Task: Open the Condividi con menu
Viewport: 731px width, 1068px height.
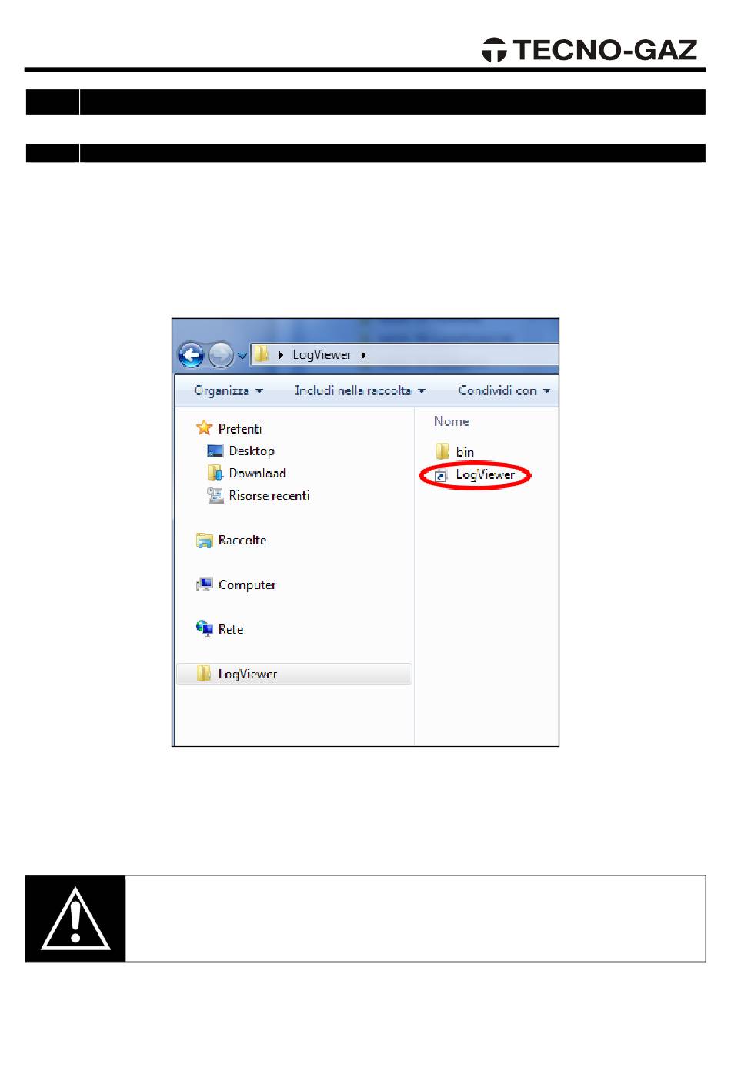Action: (x=504, y=390)
